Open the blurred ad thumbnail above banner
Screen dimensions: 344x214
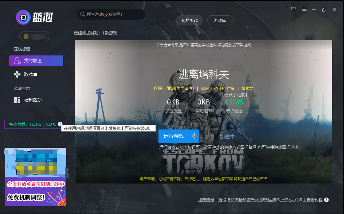pos(36,162)
